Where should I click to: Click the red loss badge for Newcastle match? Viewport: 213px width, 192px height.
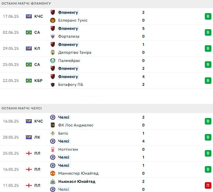pyautogui.click(x=208, y=185)
